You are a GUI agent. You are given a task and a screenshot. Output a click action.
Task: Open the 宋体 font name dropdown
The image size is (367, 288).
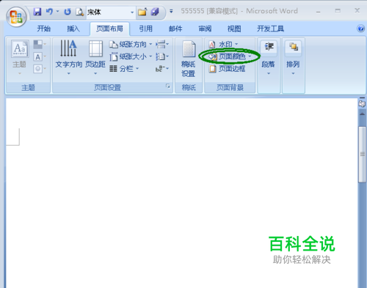pyautogui.click(x=132, y=12)
